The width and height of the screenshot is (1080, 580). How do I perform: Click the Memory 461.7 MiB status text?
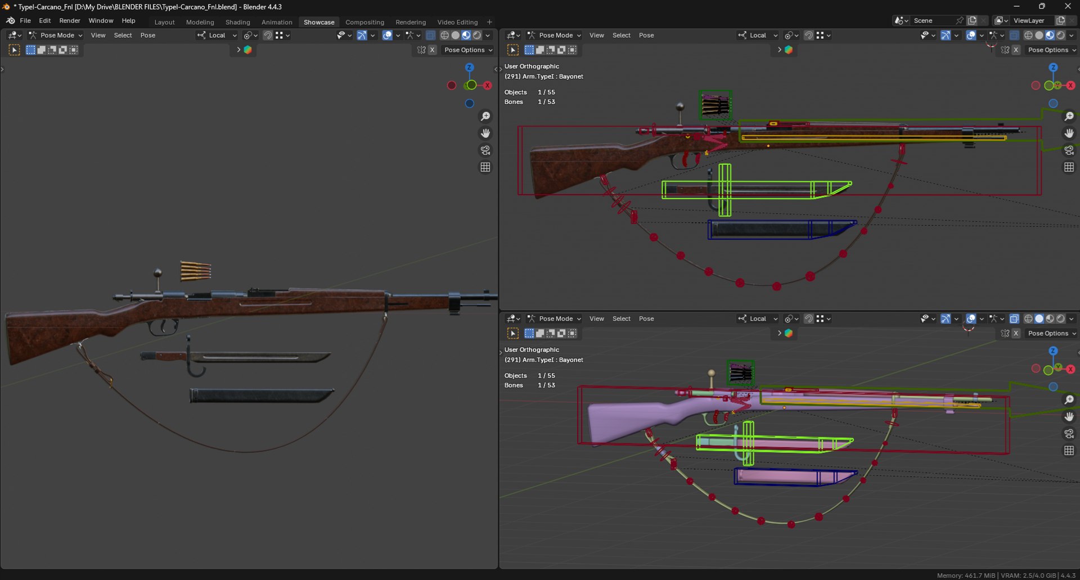(966, 575)
